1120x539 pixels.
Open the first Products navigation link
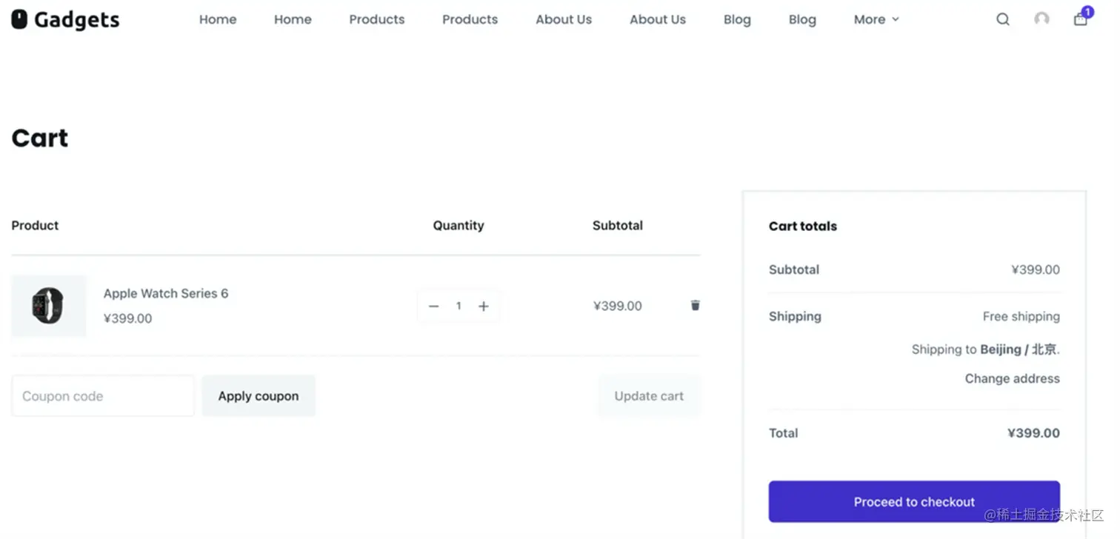(377, 19)
